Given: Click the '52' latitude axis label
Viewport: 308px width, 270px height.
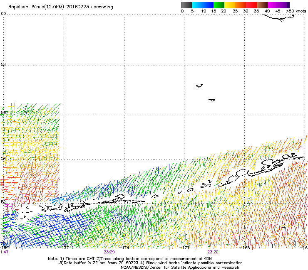Looking at the screenshot, I should click(x=3, y=202).
